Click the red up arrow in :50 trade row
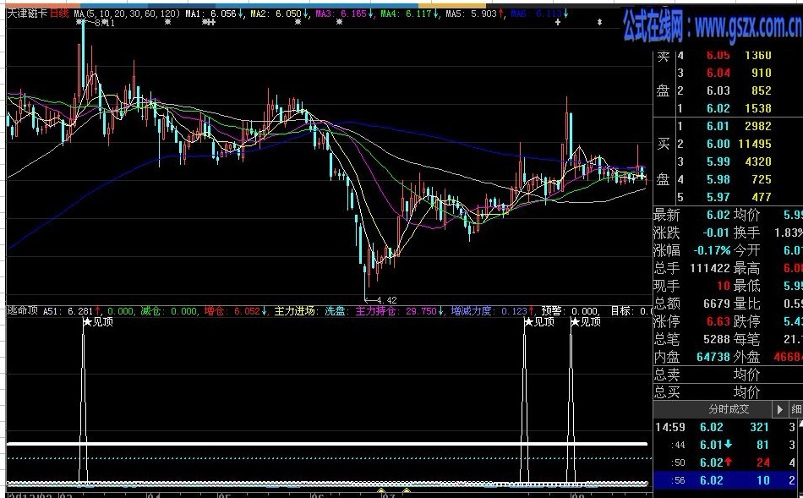This screenshot has width=803, height=498. 729,462
